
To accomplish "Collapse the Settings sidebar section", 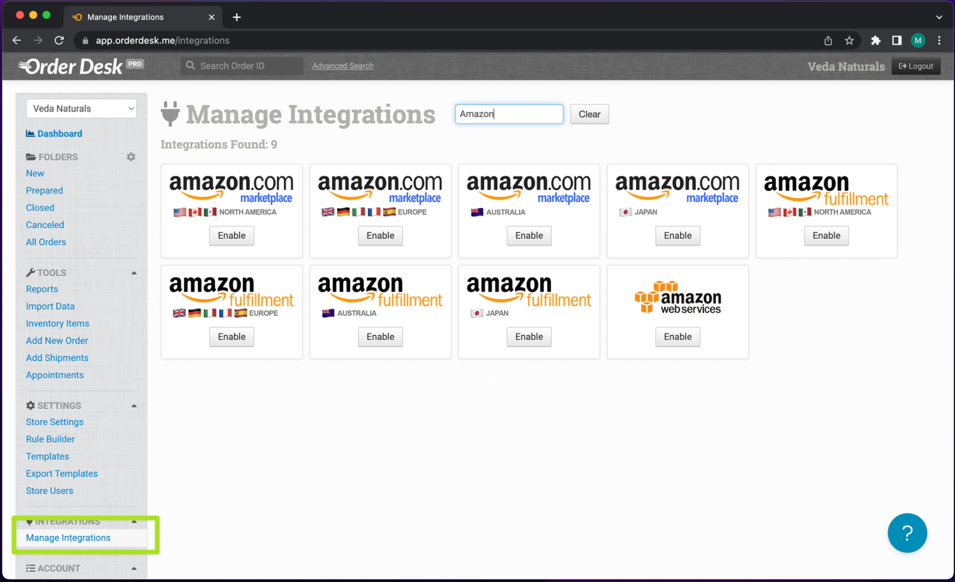I will tap(134, 405).
